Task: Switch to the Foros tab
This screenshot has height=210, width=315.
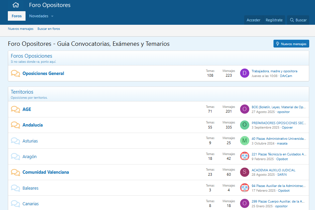Action: pos(17,16)
